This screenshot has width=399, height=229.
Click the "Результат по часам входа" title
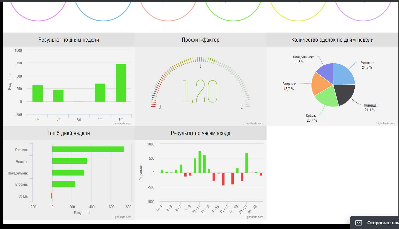(201, 133)
